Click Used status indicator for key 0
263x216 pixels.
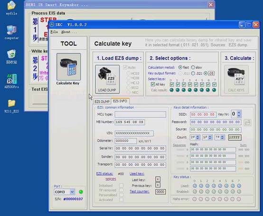coord(195,186)
